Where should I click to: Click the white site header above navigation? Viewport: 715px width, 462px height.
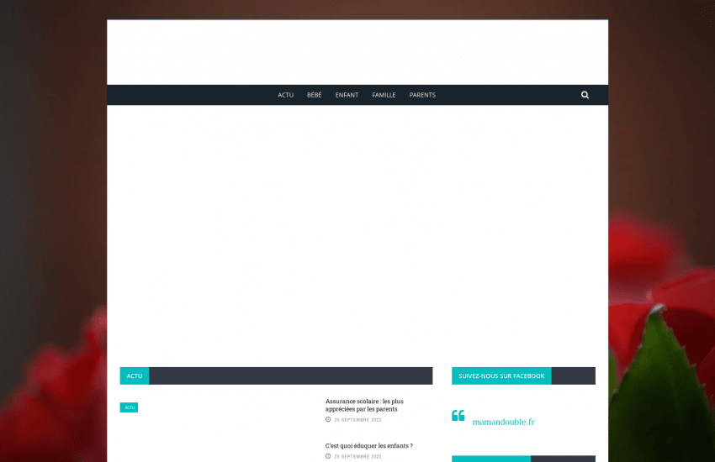click(357, 52)
